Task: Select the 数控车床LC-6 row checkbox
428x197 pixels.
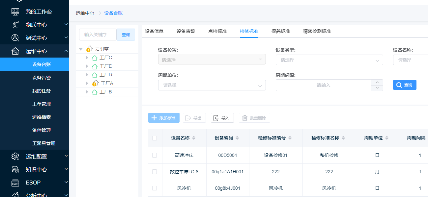Action: (155, 172)
